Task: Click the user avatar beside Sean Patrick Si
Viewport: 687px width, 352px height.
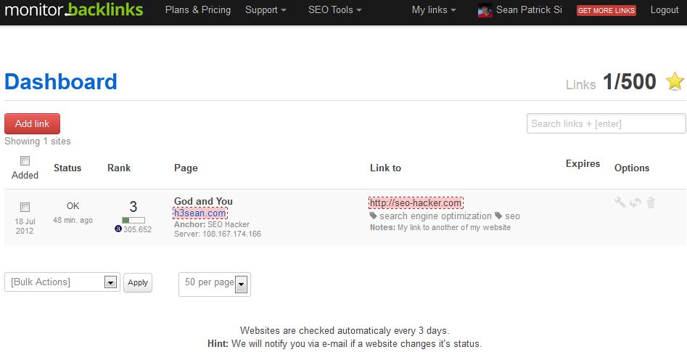Action: point(485,10)
